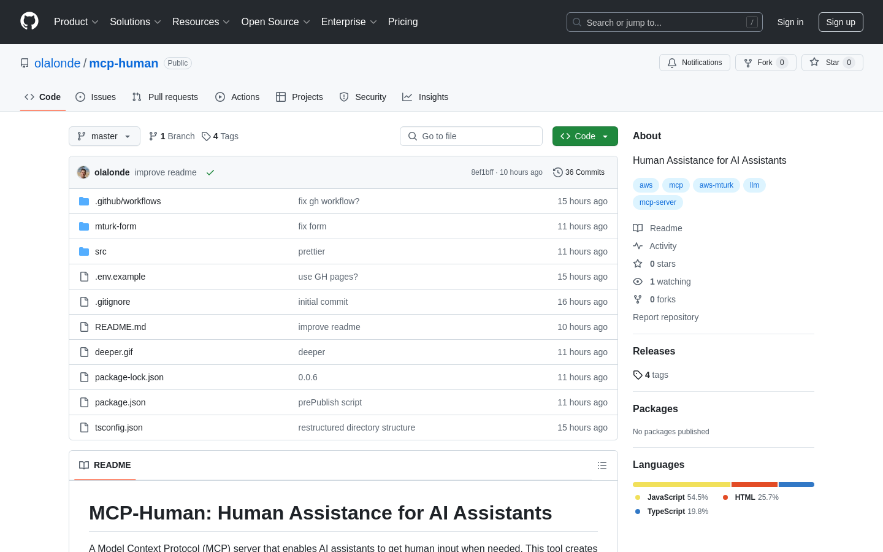The height and width of the screenshot is (552, 883).
Task: Click the src folder icon
Action: click(84, 251)
